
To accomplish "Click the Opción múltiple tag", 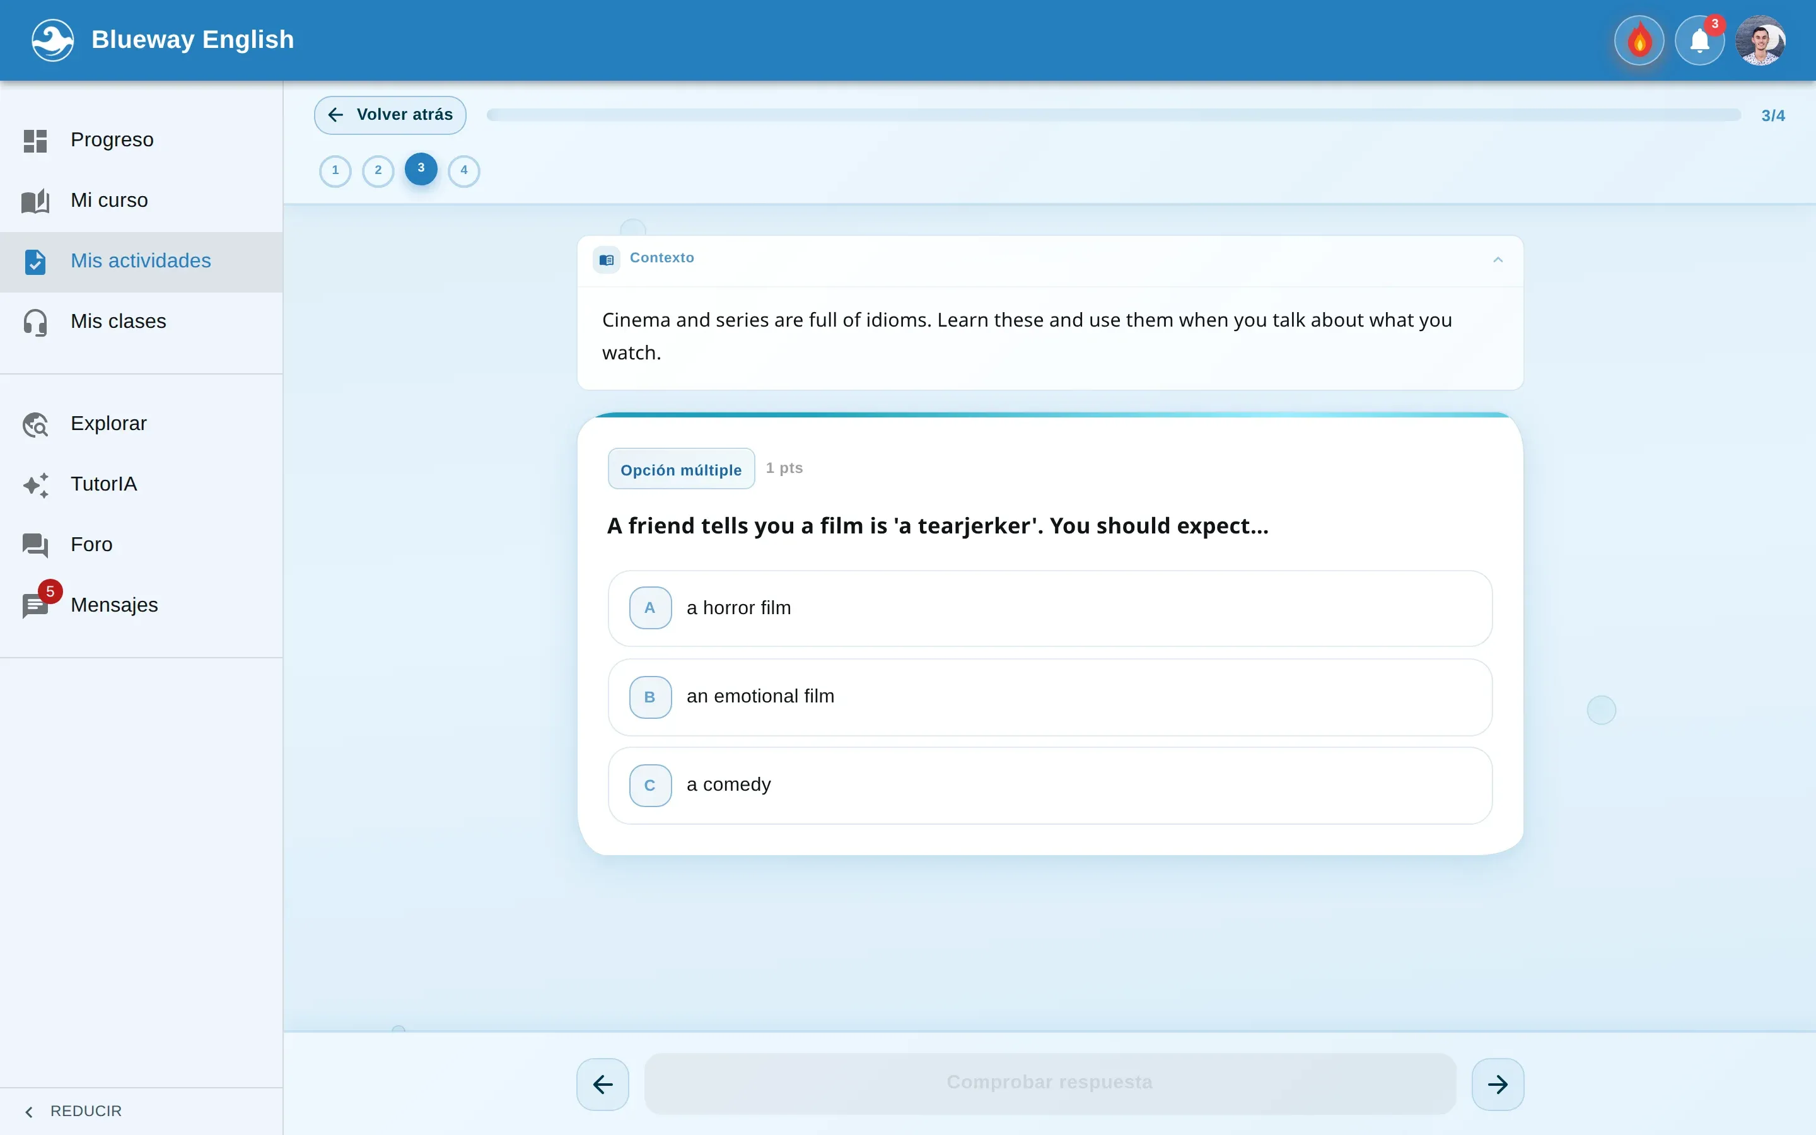I will click(x=680, y=469).
